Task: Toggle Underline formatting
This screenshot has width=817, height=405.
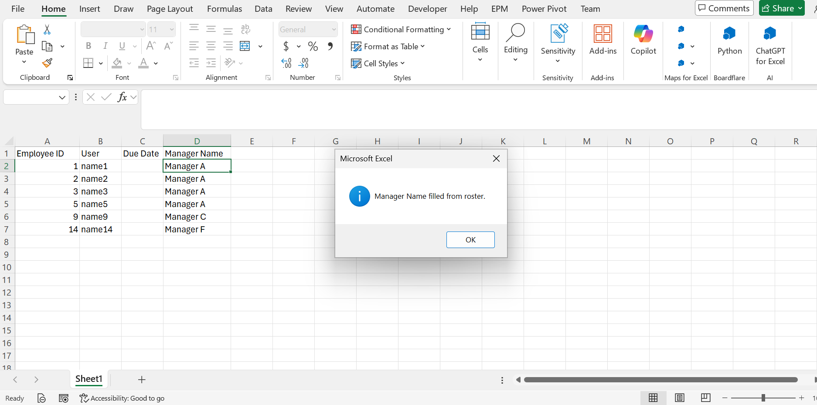Action: [x=122, y=46]
